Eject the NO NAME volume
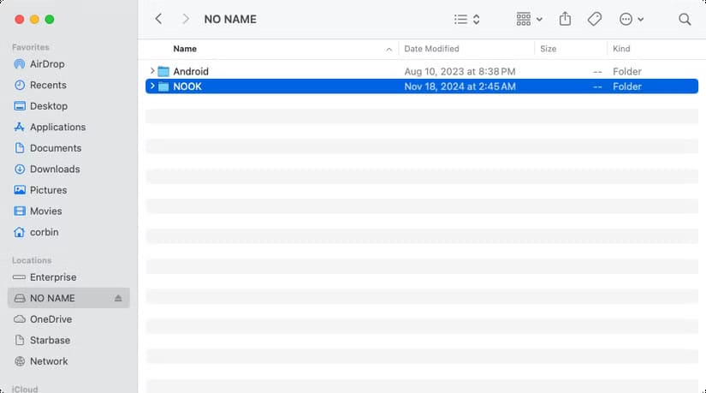Viewport: 706px width, 393px height. pyautogui.click(x=118, y=298)
